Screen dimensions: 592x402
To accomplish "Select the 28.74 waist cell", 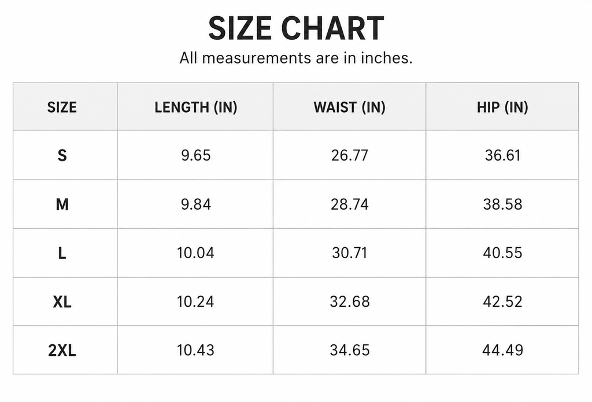I will point(349,204).
